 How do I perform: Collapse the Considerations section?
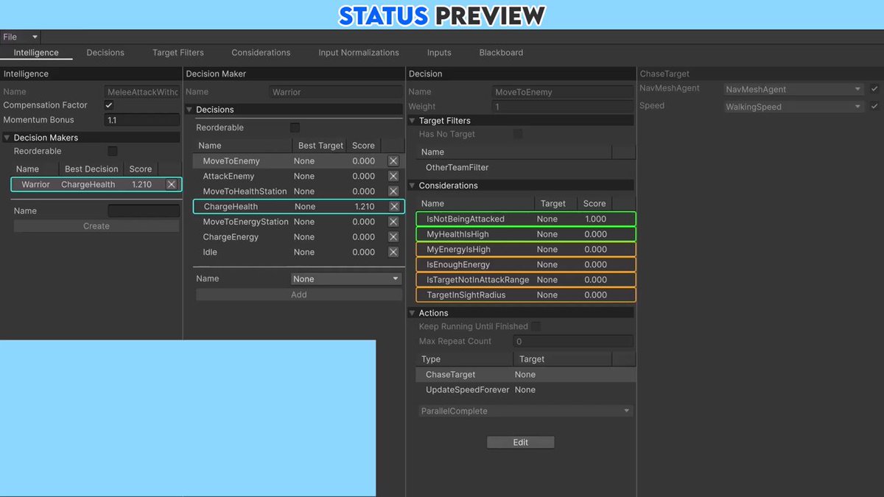[x=413, y=186]
